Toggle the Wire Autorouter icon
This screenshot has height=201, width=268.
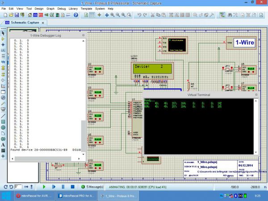[222, 15]
